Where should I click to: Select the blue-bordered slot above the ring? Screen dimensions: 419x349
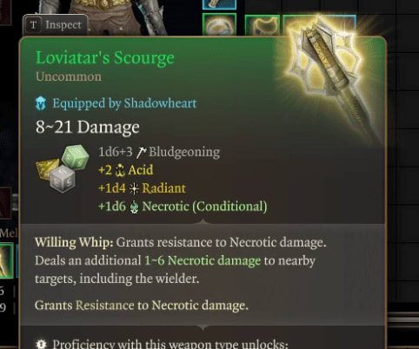219,4
